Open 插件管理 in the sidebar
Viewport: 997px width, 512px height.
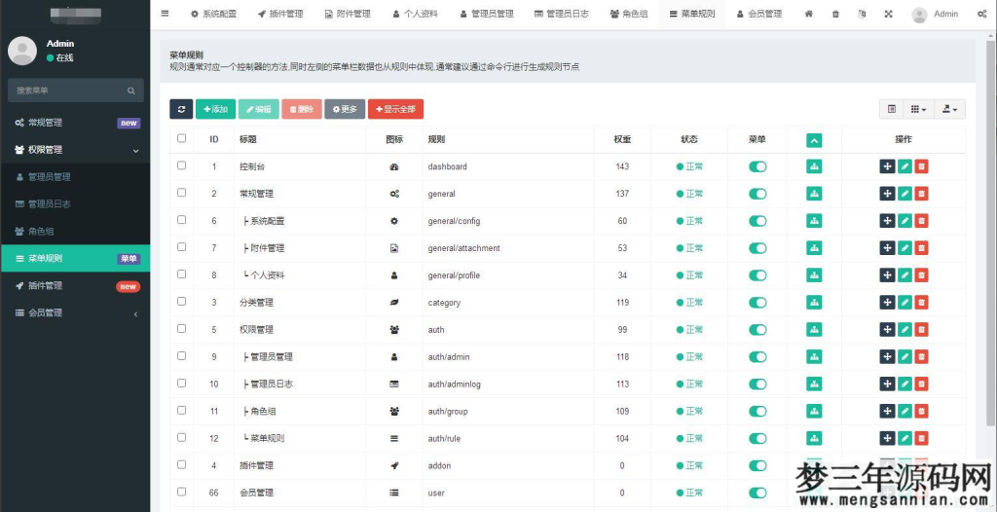point(75,286)
